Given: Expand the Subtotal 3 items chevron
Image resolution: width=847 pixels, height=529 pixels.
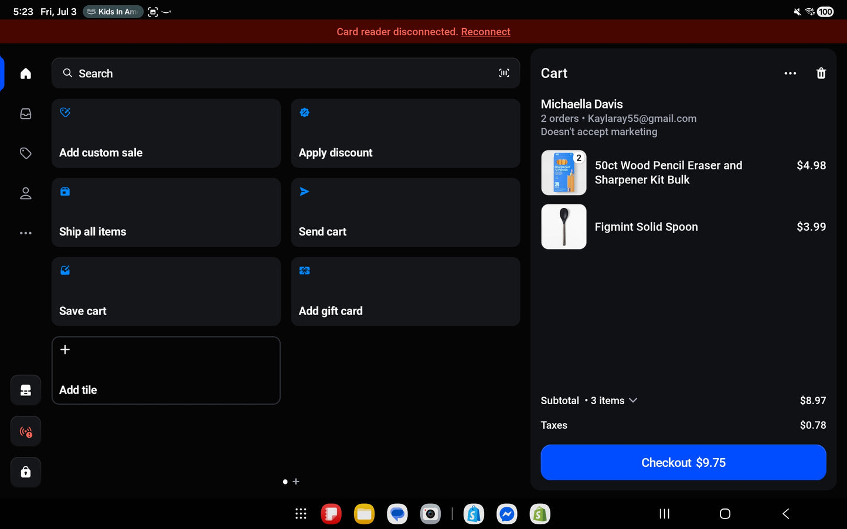Looking at the screenshot, I should pos(633,401).
